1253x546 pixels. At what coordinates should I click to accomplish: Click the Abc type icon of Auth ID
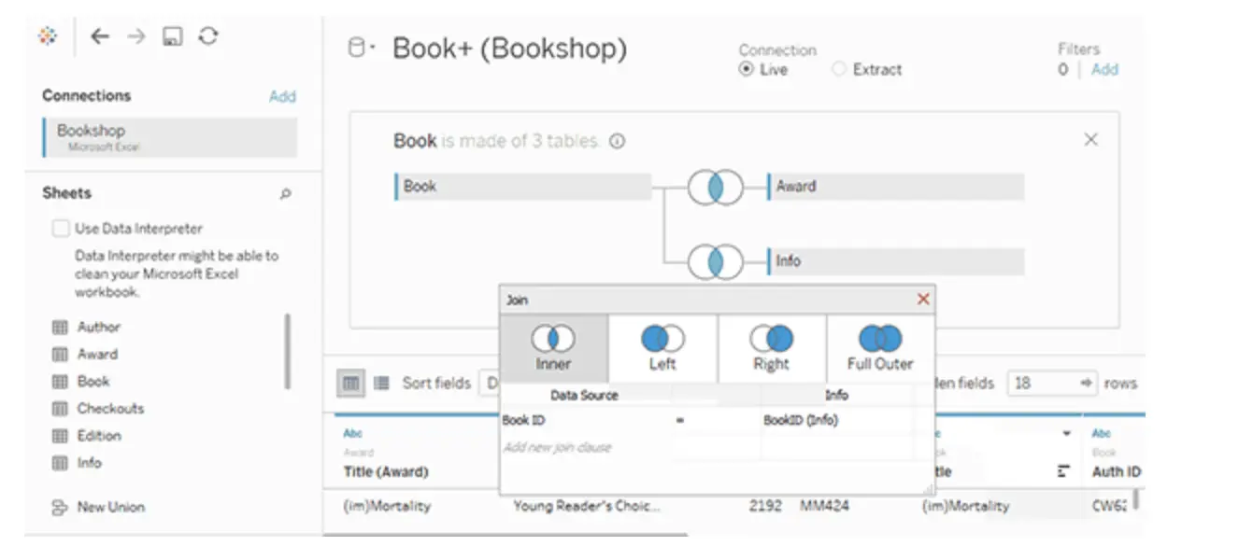pyautogui.click(x=1102, y=434)
